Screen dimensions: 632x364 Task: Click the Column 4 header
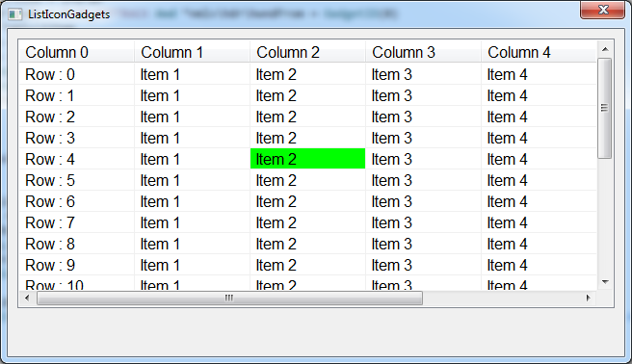(x=539, y=52)
